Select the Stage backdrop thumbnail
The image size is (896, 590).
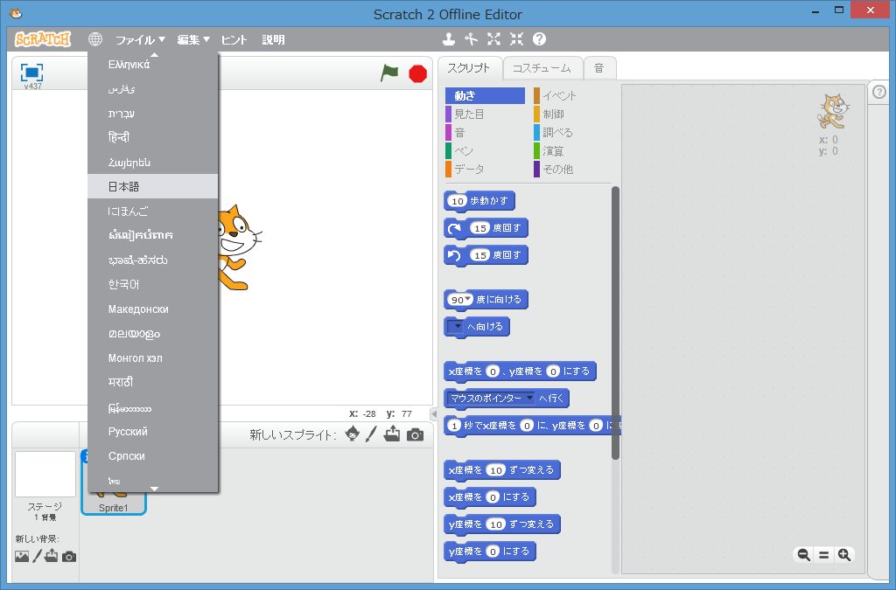click(45, 475)
